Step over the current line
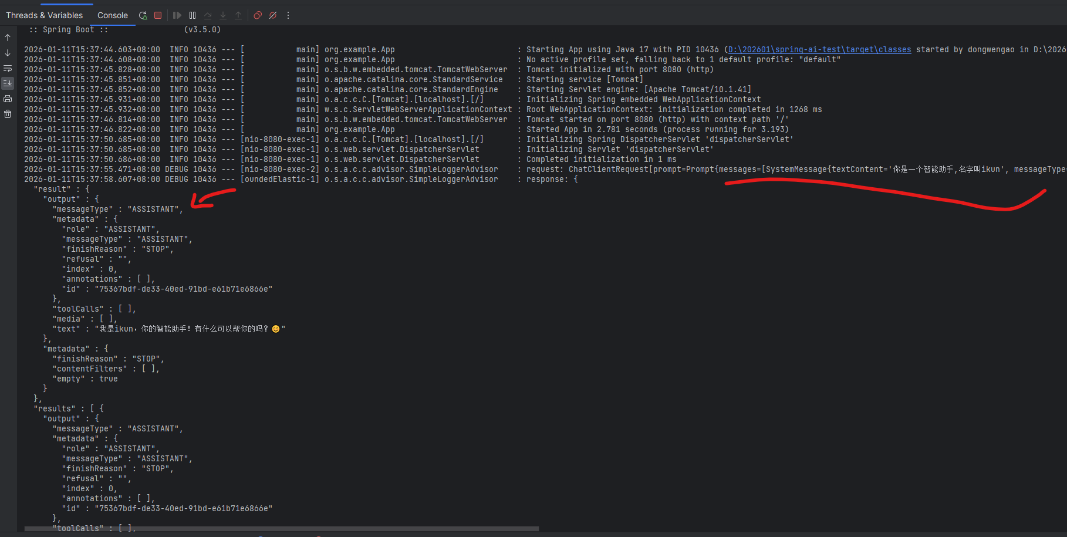This screenshot has height=537, width=1067. pos(208,15)
